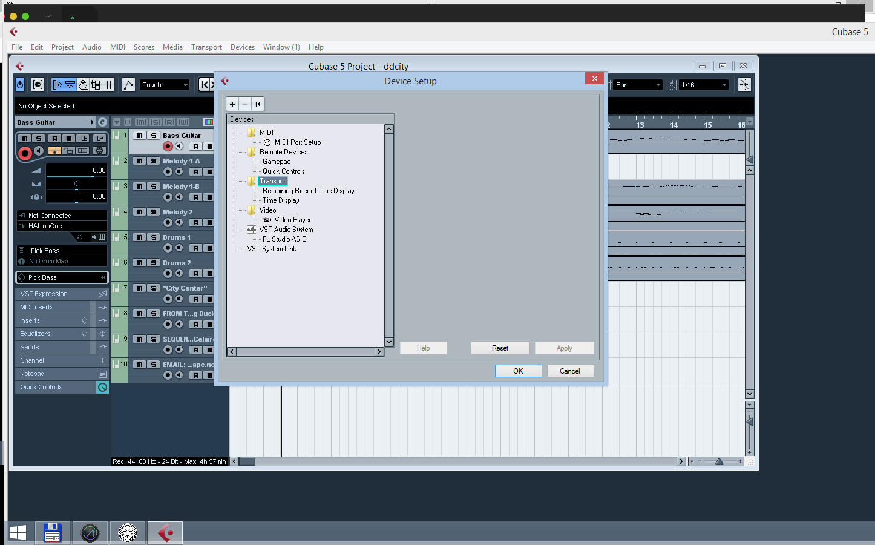
Task: Click the performance meter icon in toolbar
Action: click(38, 85)
